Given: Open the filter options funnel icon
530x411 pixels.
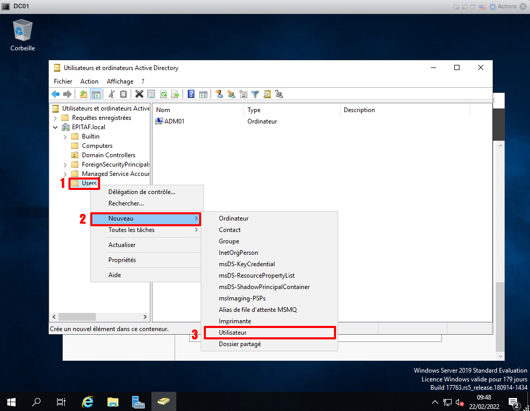Looking at the screenshot, I should tap(255, 94).
